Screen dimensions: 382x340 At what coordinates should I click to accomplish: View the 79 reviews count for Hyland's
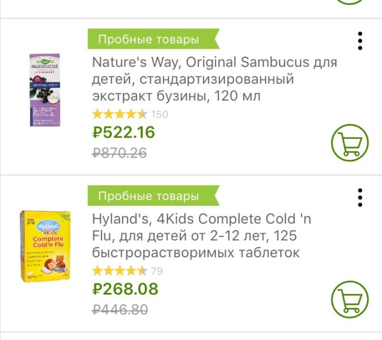pos(157,271)
